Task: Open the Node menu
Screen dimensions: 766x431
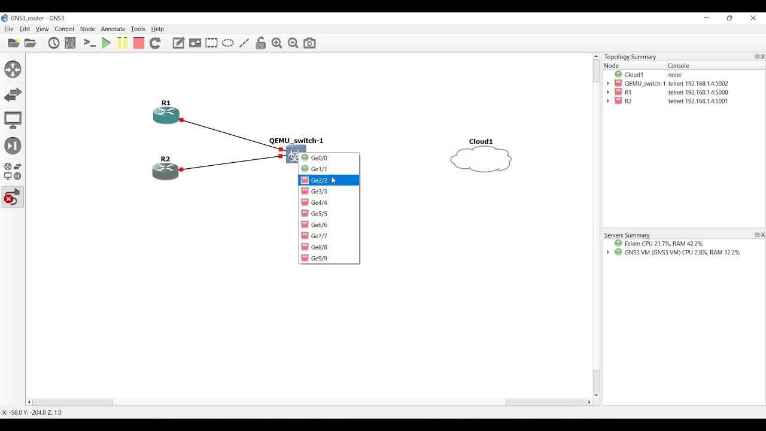Action: coord(88,29)
